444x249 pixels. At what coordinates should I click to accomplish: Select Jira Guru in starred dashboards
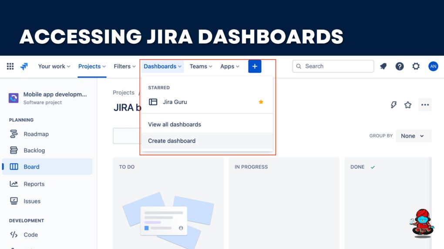tap(207, 102)
